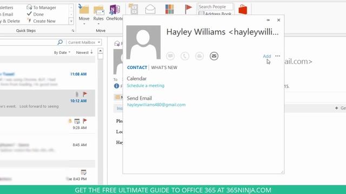Click the phone call icon on contact card
The height and width of the screenshot is (194, 346).
tap(185, 56)
